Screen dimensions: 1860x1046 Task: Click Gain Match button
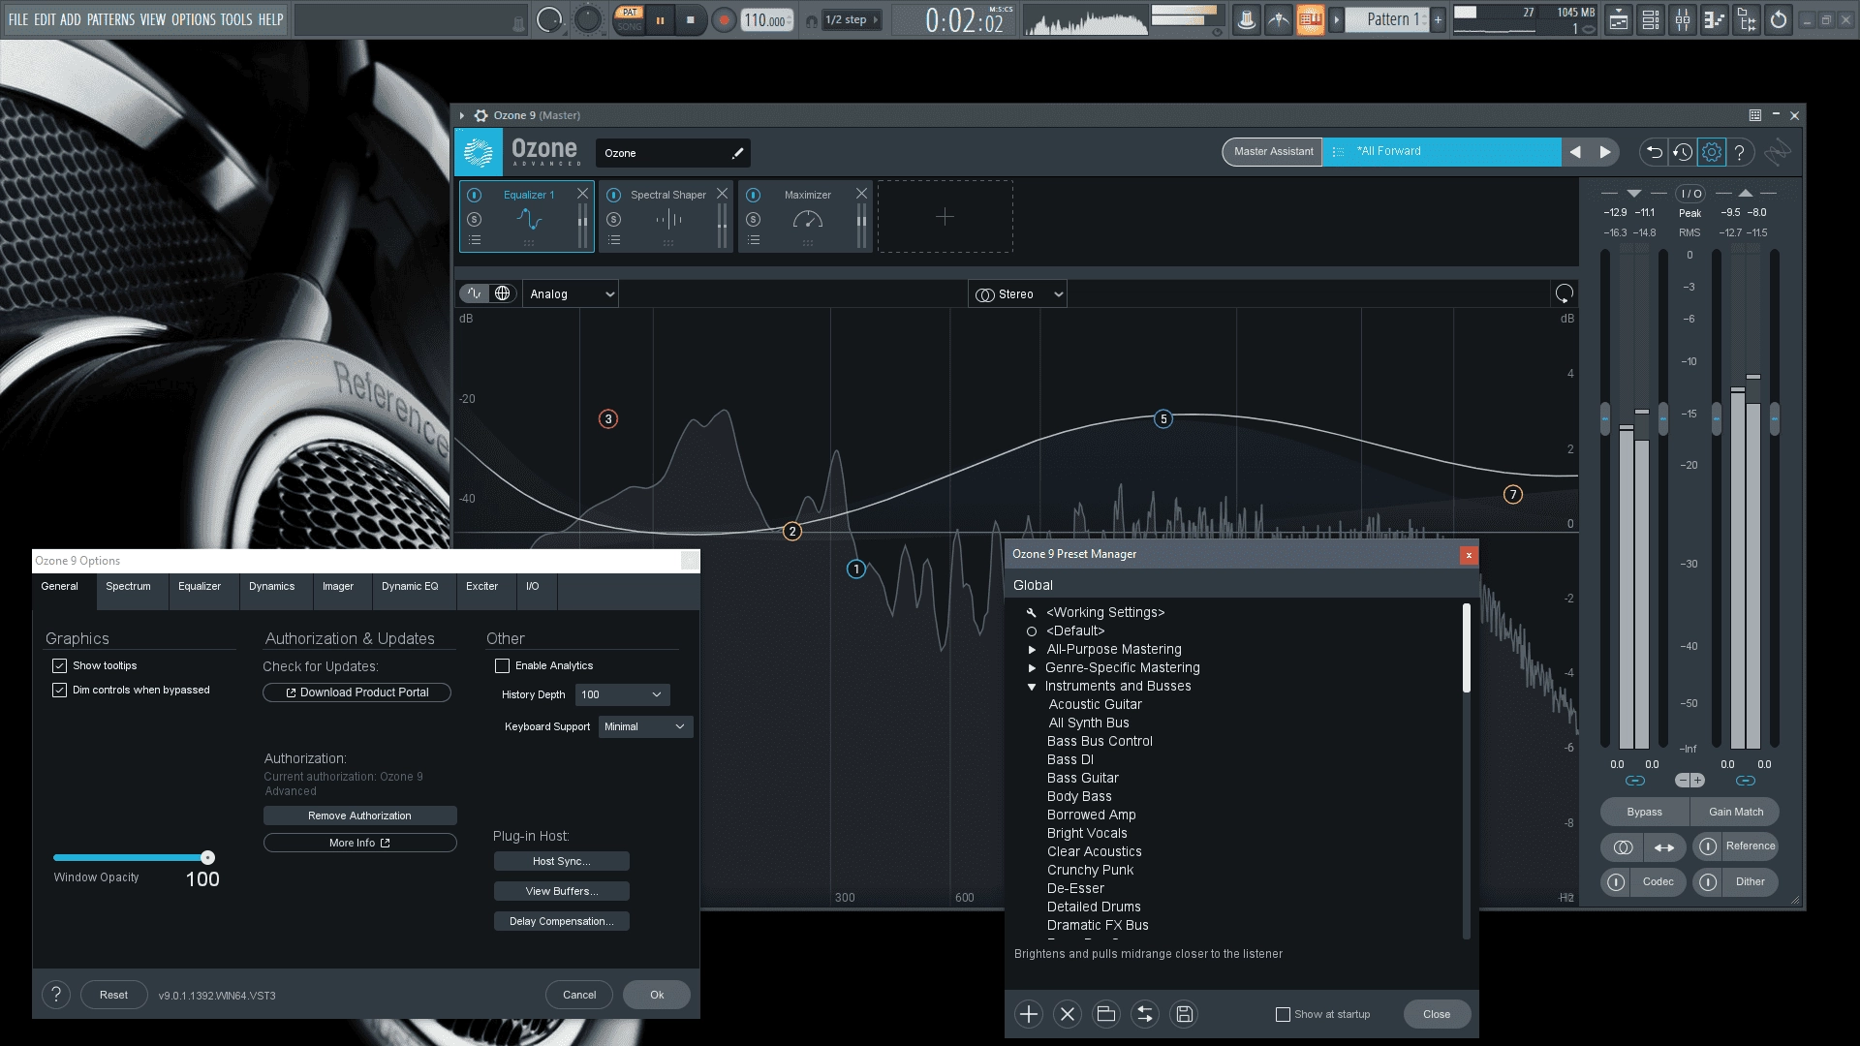[1736, 813]
